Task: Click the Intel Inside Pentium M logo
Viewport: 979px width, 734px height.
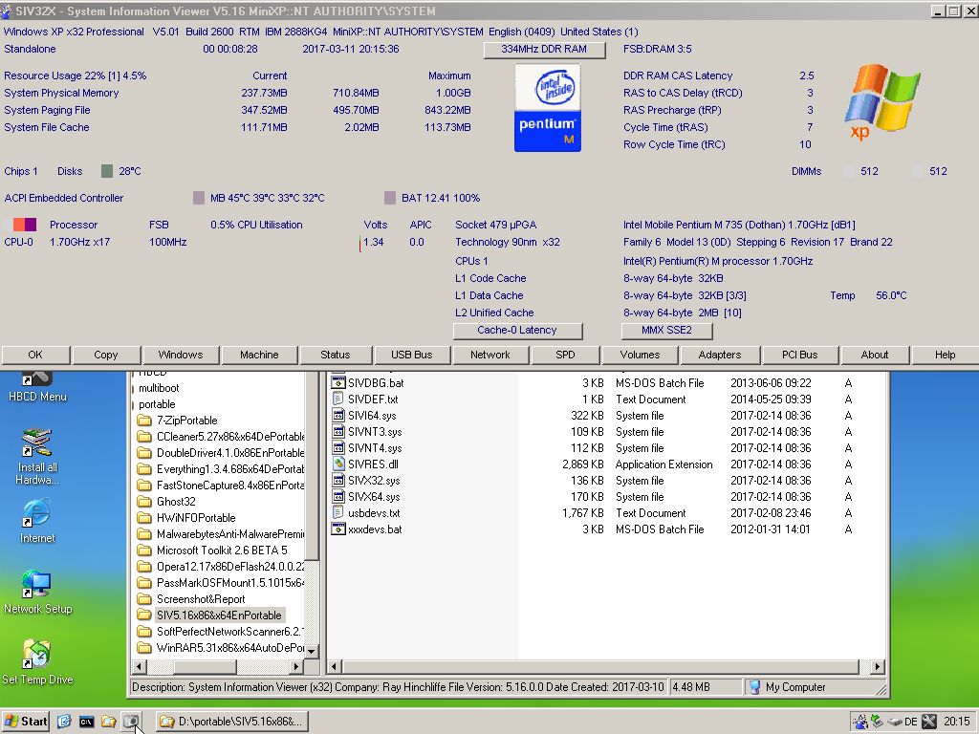Action: 548,109
